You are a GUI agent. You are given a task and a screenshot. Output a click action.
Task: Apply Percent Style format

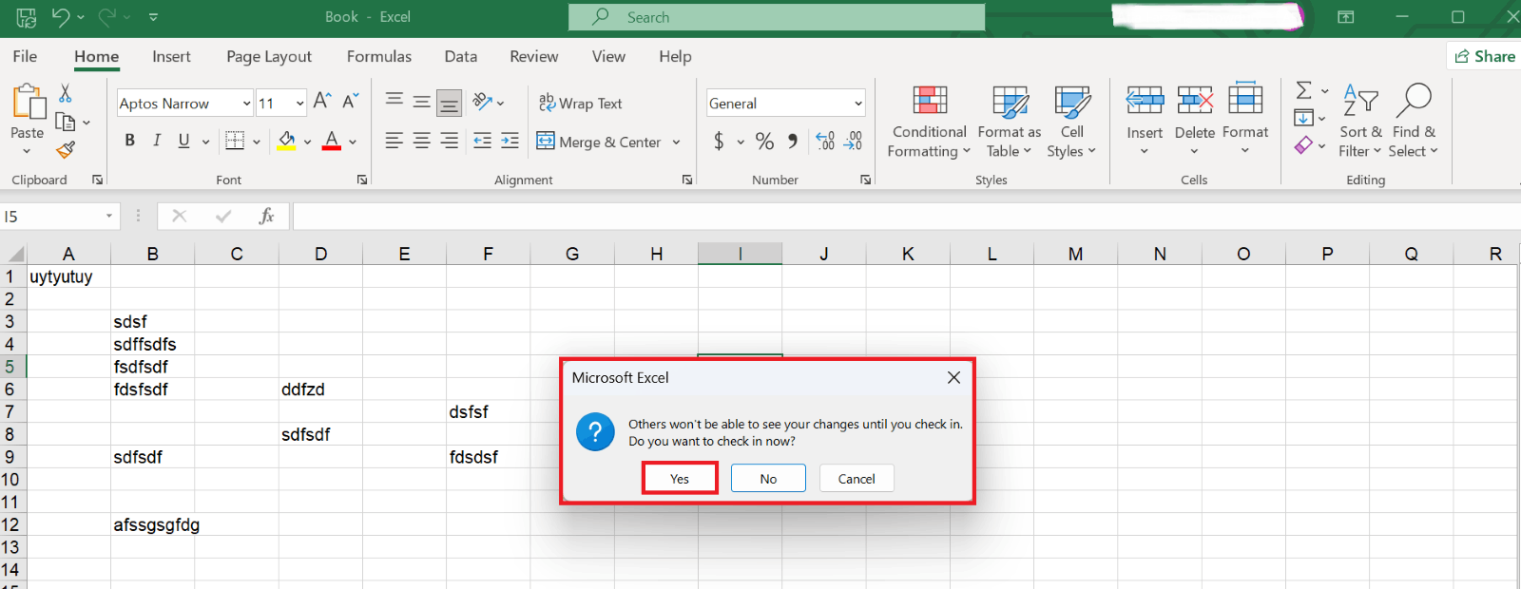pyautogui.click(x=764, y=142)
